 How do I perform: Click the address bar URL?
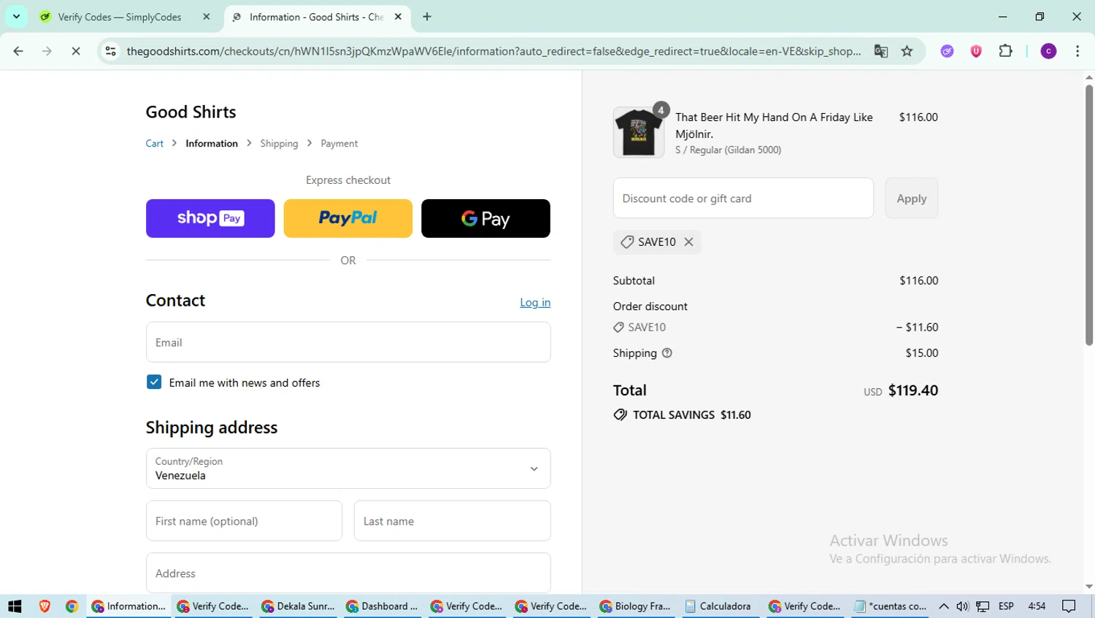493,51
